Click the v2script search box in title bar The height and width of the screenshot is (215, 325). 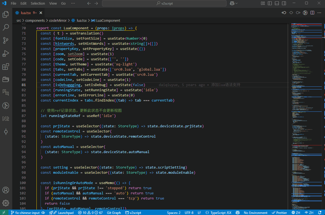pos(164,3)
